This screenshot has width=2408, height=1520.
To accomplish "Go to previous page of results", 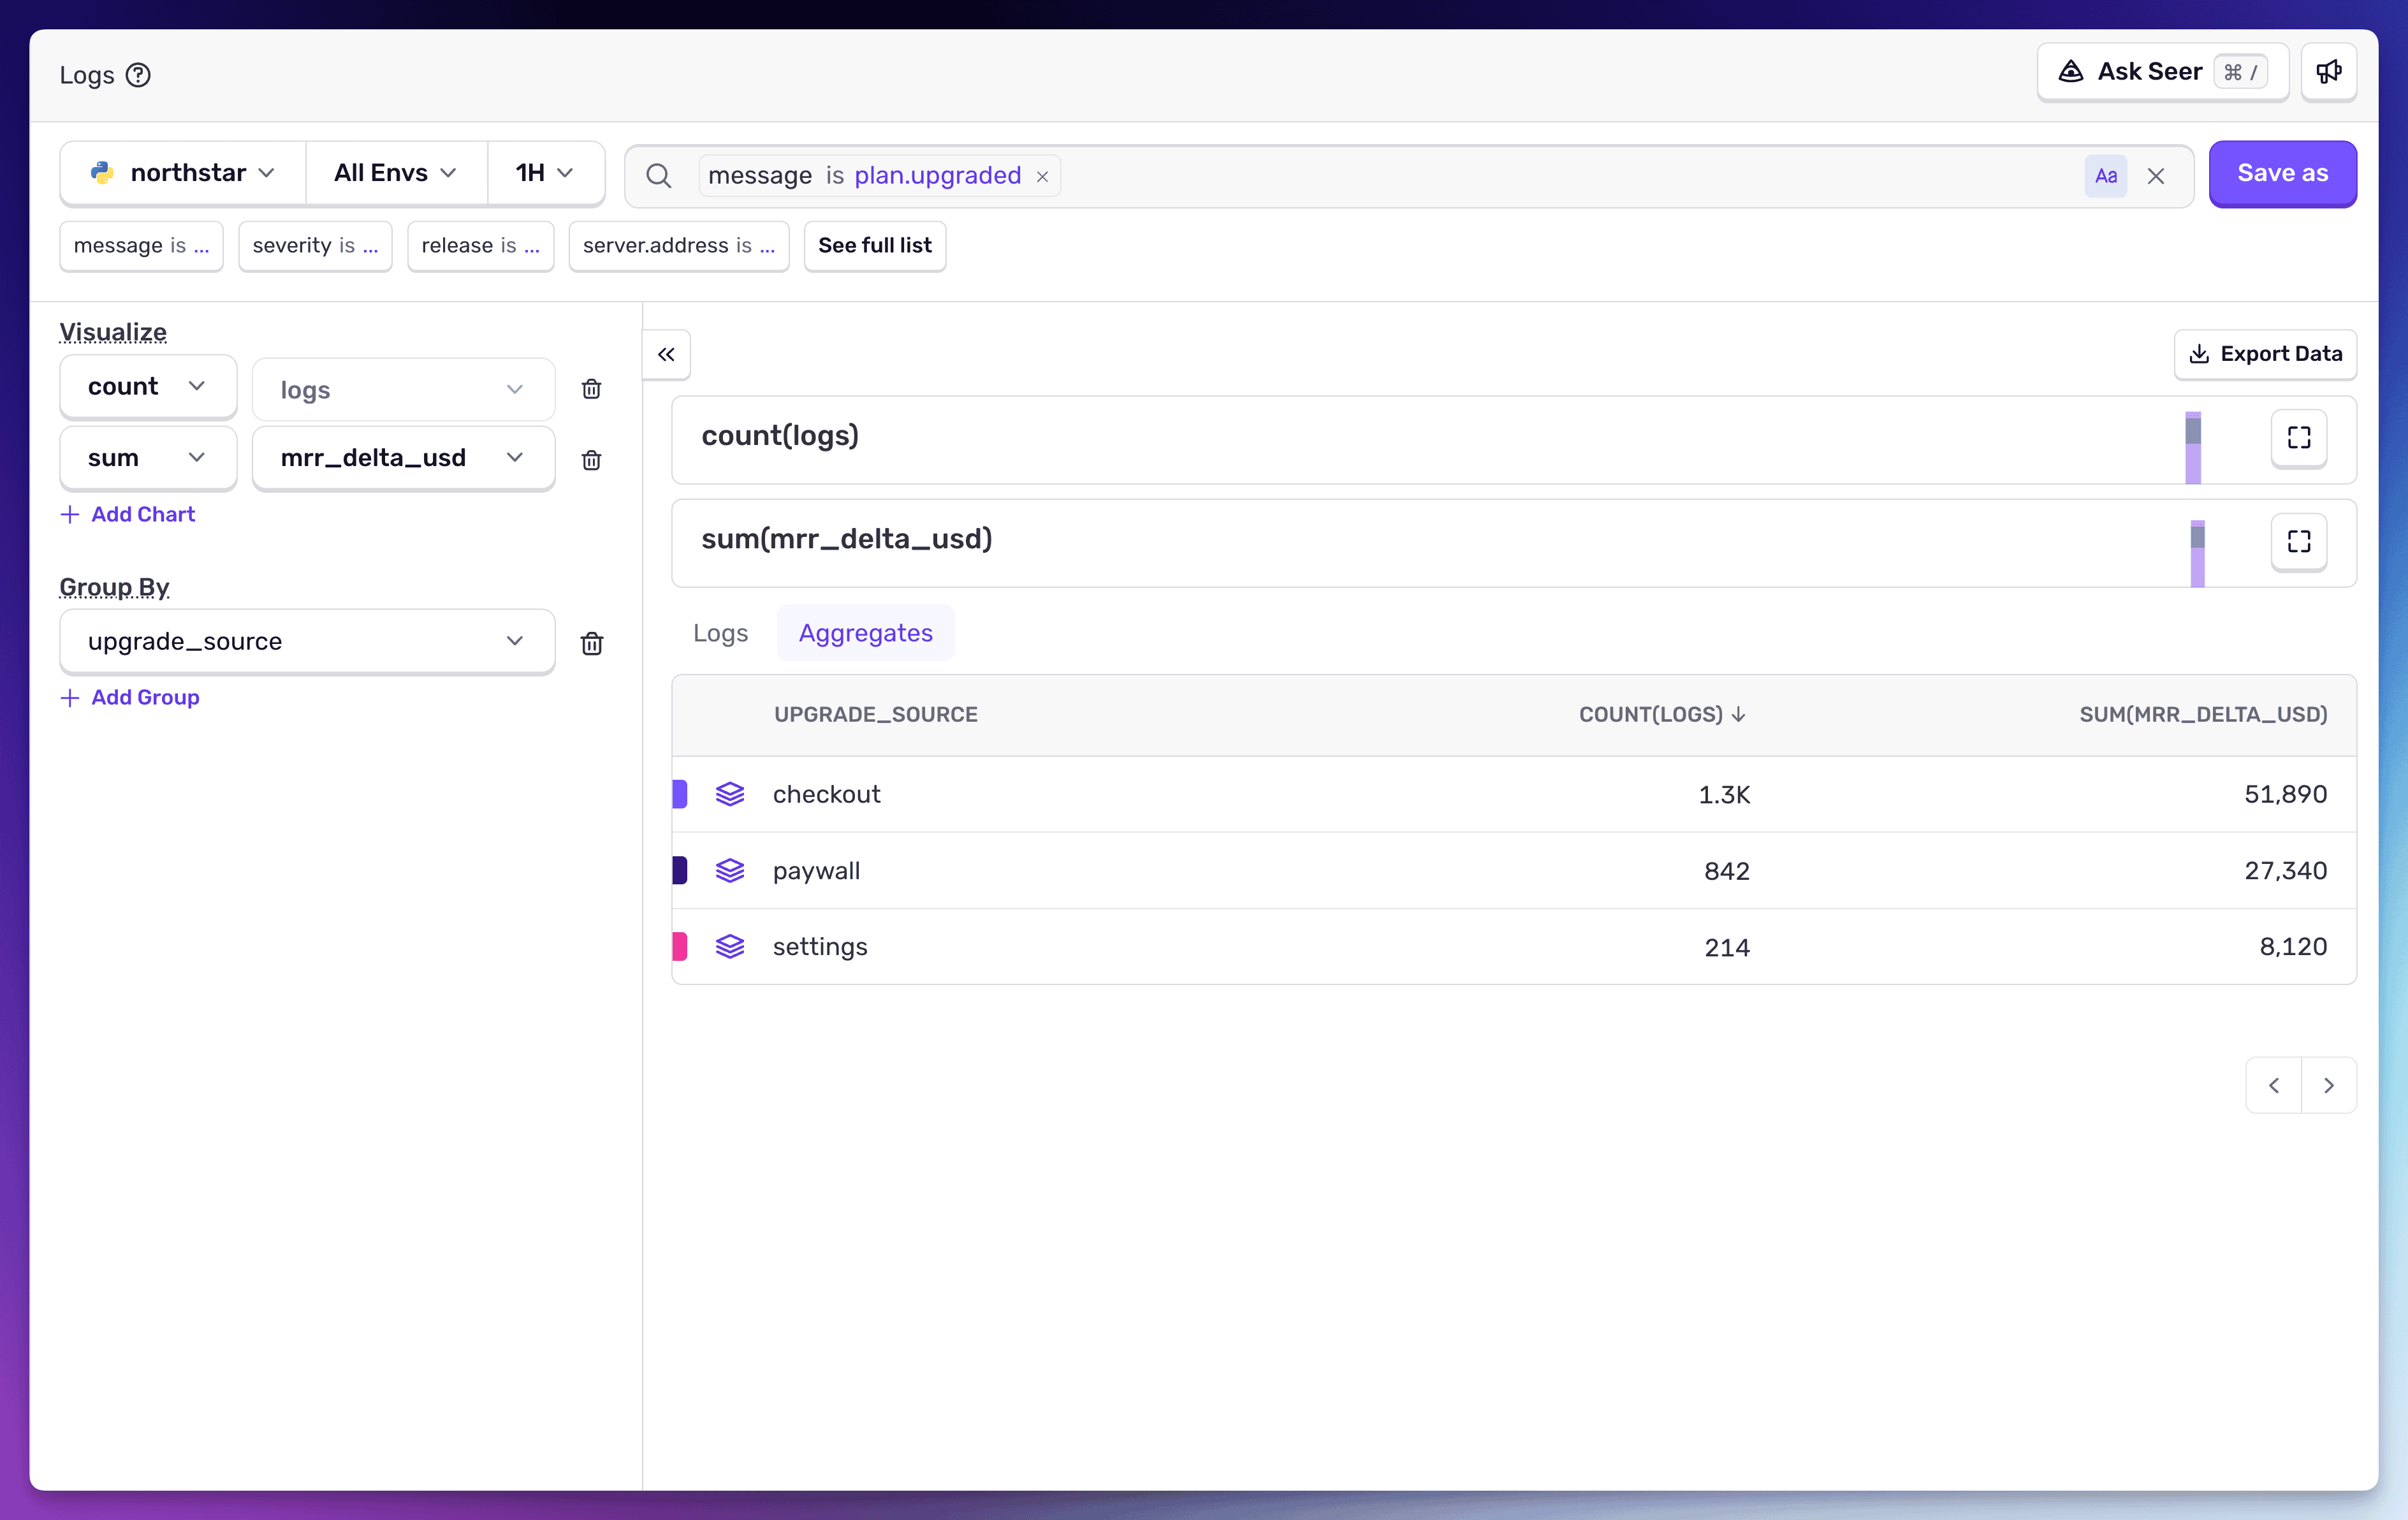I will [x=2273, y=1086].
